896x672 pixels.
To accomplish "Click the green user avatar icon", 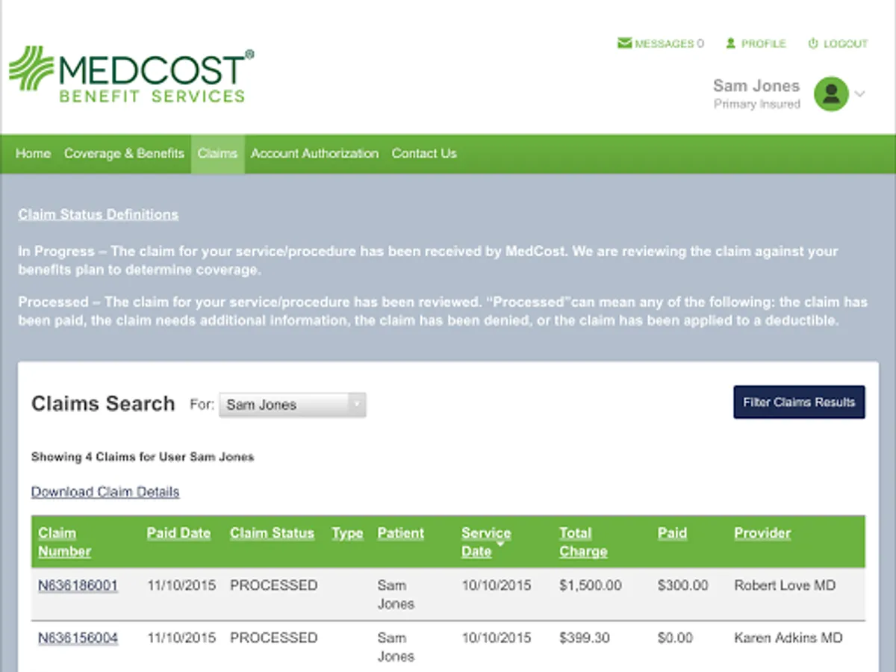I will (831, 94).
